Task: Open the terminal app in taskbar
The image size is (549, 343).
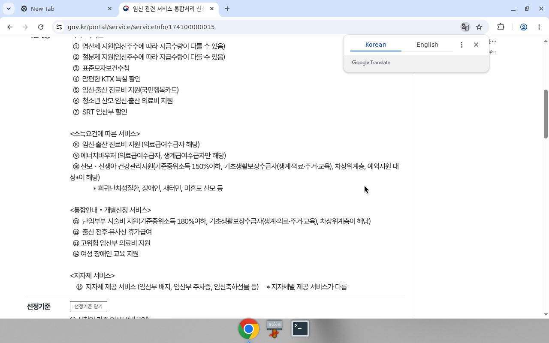Action: (x=300, y=329)
